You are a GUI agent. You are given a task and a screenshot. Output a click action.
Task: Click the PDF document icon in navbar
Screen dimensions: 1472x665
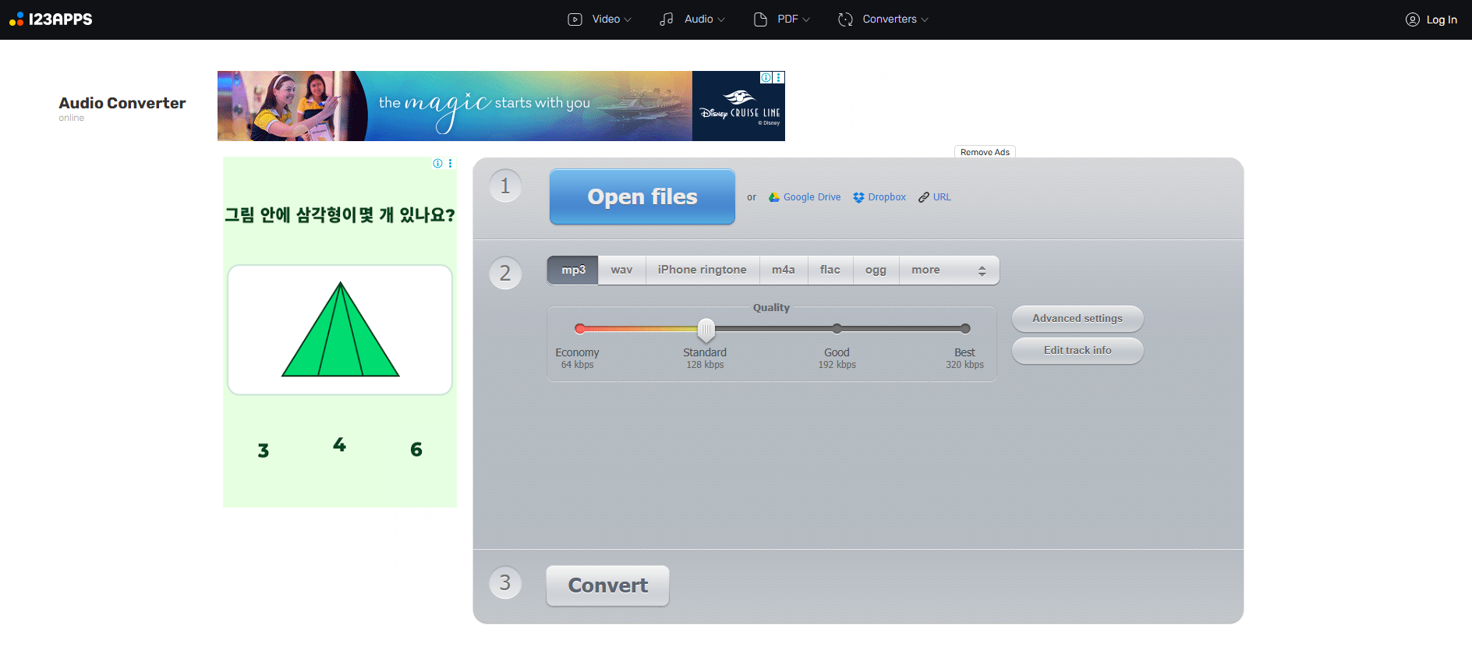click(760, 19)
